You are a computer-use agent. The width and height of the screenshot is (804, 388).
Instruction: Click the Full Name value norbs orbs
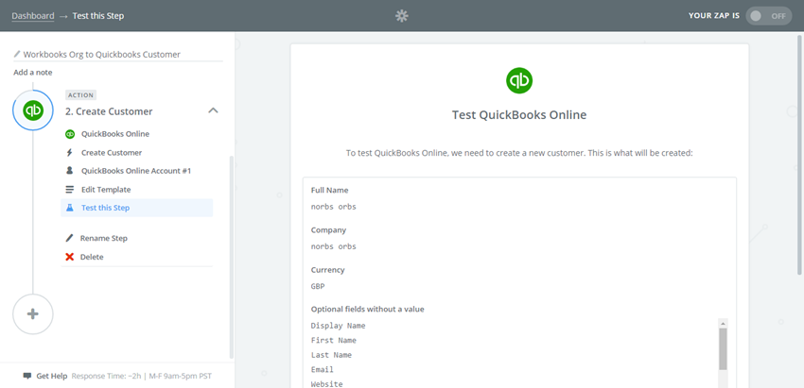pos(333,207)
